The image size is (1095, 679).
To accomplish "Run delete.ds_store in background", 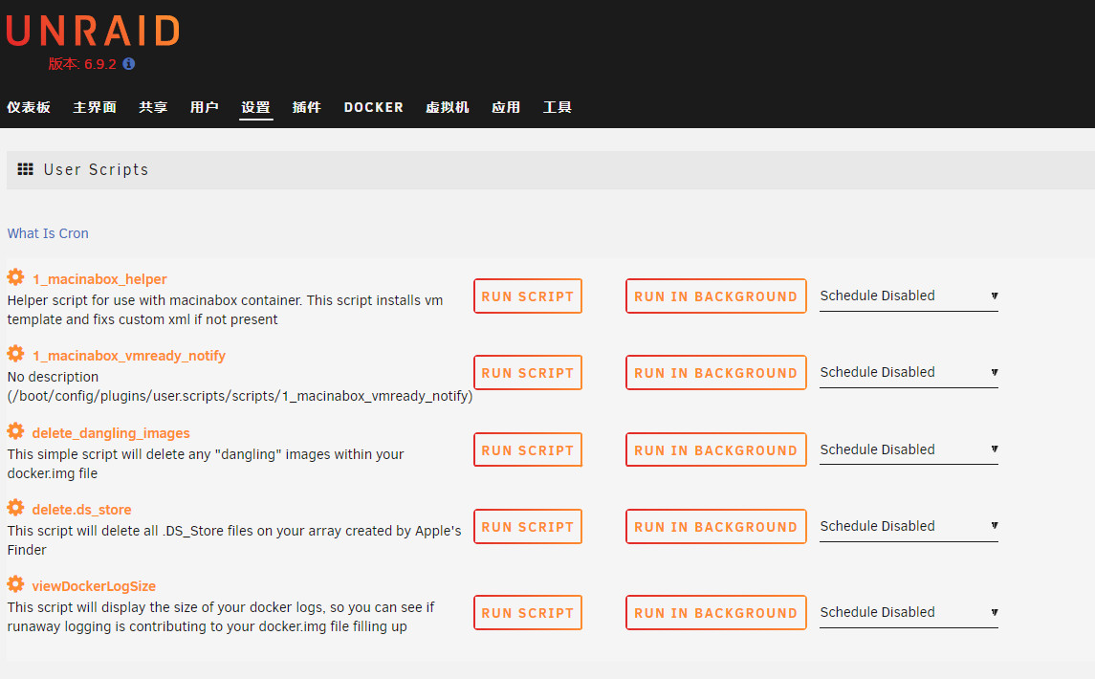I will pos(716,527).
